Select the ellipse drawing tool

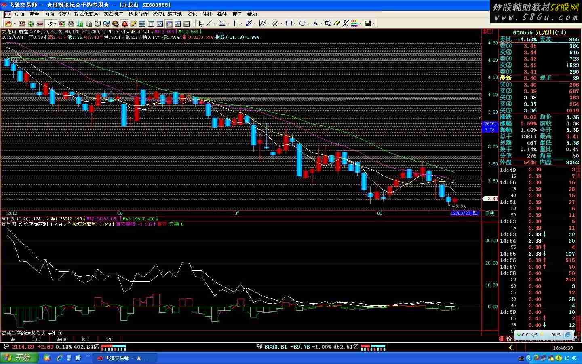click(x=302, y=23)
